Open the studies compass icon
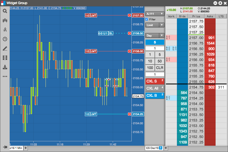The height and width of the screenshot is (152, 228). (x=5, y=30)
